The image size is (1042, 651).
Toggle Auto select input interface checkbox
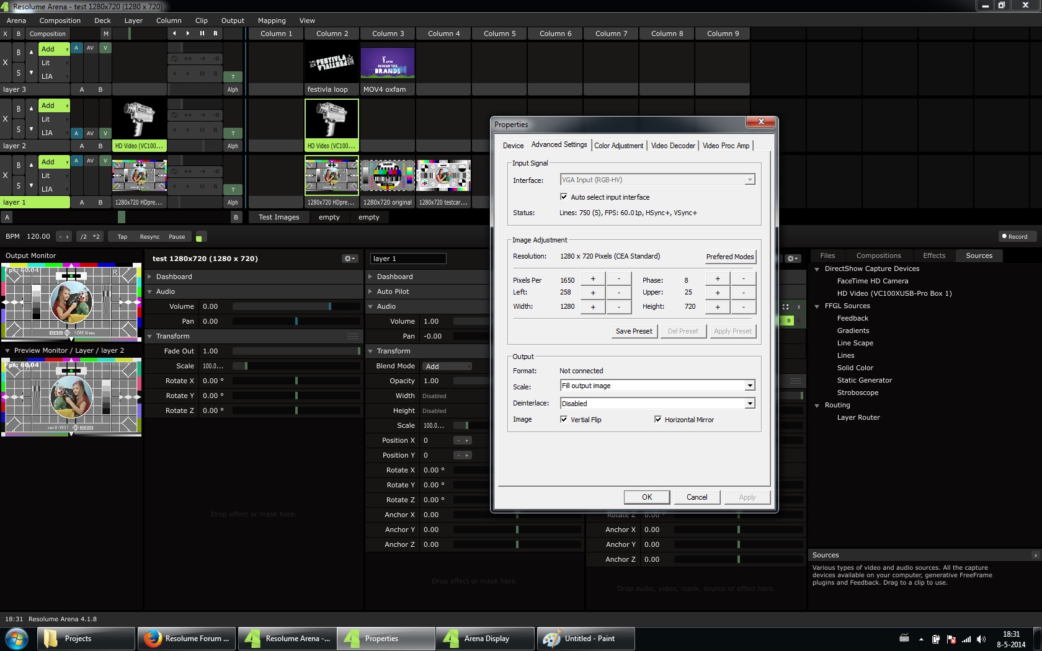564,197
